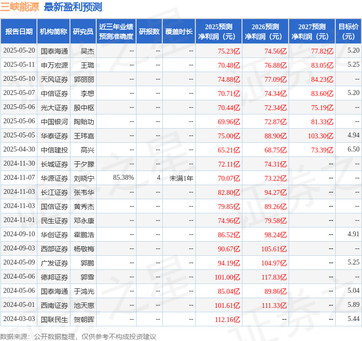
Task: Click the 117.83亿 forecast value
Action: [x=274, y=277]
